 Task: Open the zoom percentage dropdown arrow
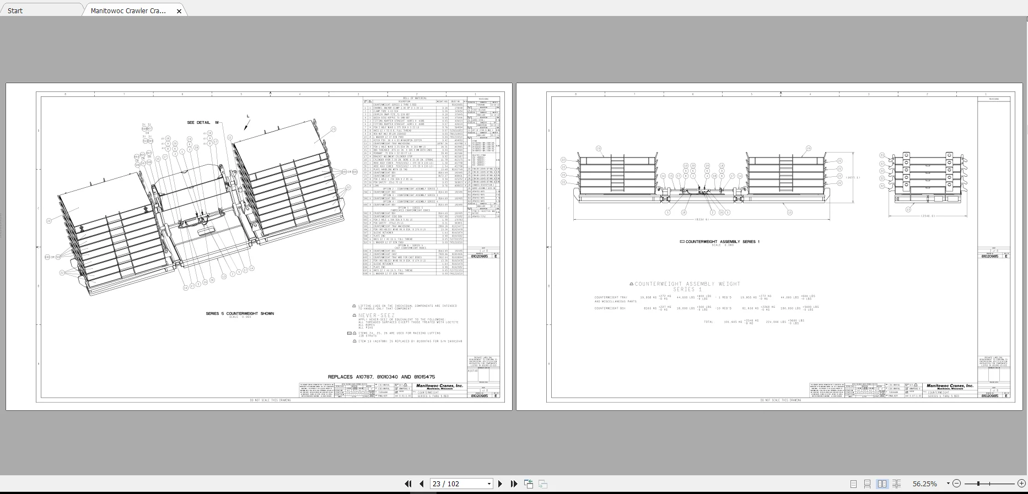pyautogui.click(x=948, y=484)
